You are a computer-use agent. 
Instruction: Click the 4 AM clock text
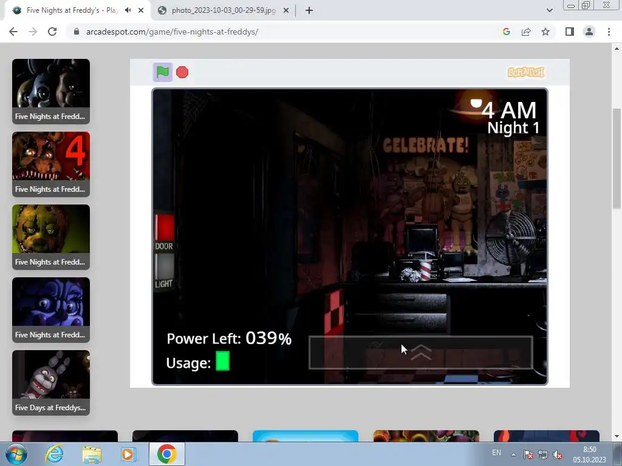click(x=509, y=110)
